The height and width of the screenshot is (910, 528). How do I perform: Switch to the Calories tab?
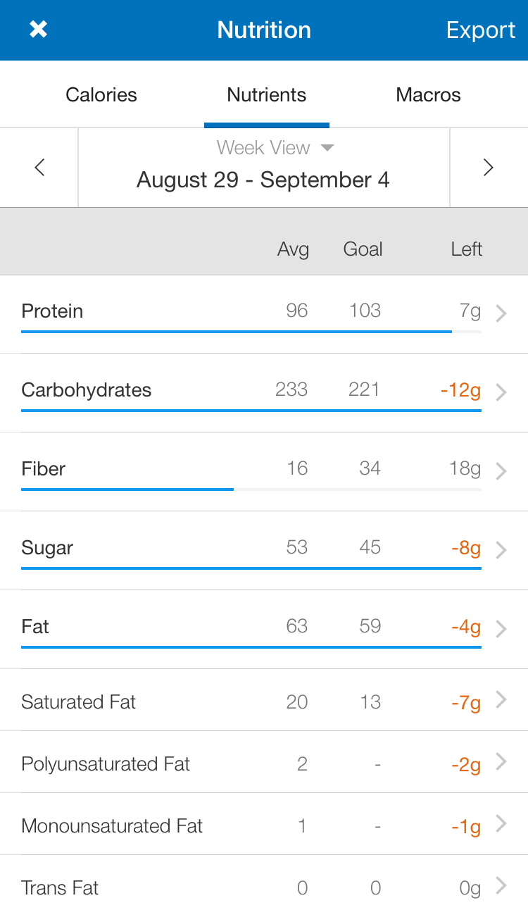[x=101, y=95]
